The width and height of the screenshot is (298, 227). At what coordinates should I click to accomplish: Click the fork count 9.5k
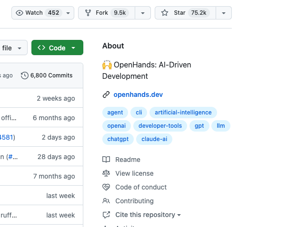[x=120, y=13]
